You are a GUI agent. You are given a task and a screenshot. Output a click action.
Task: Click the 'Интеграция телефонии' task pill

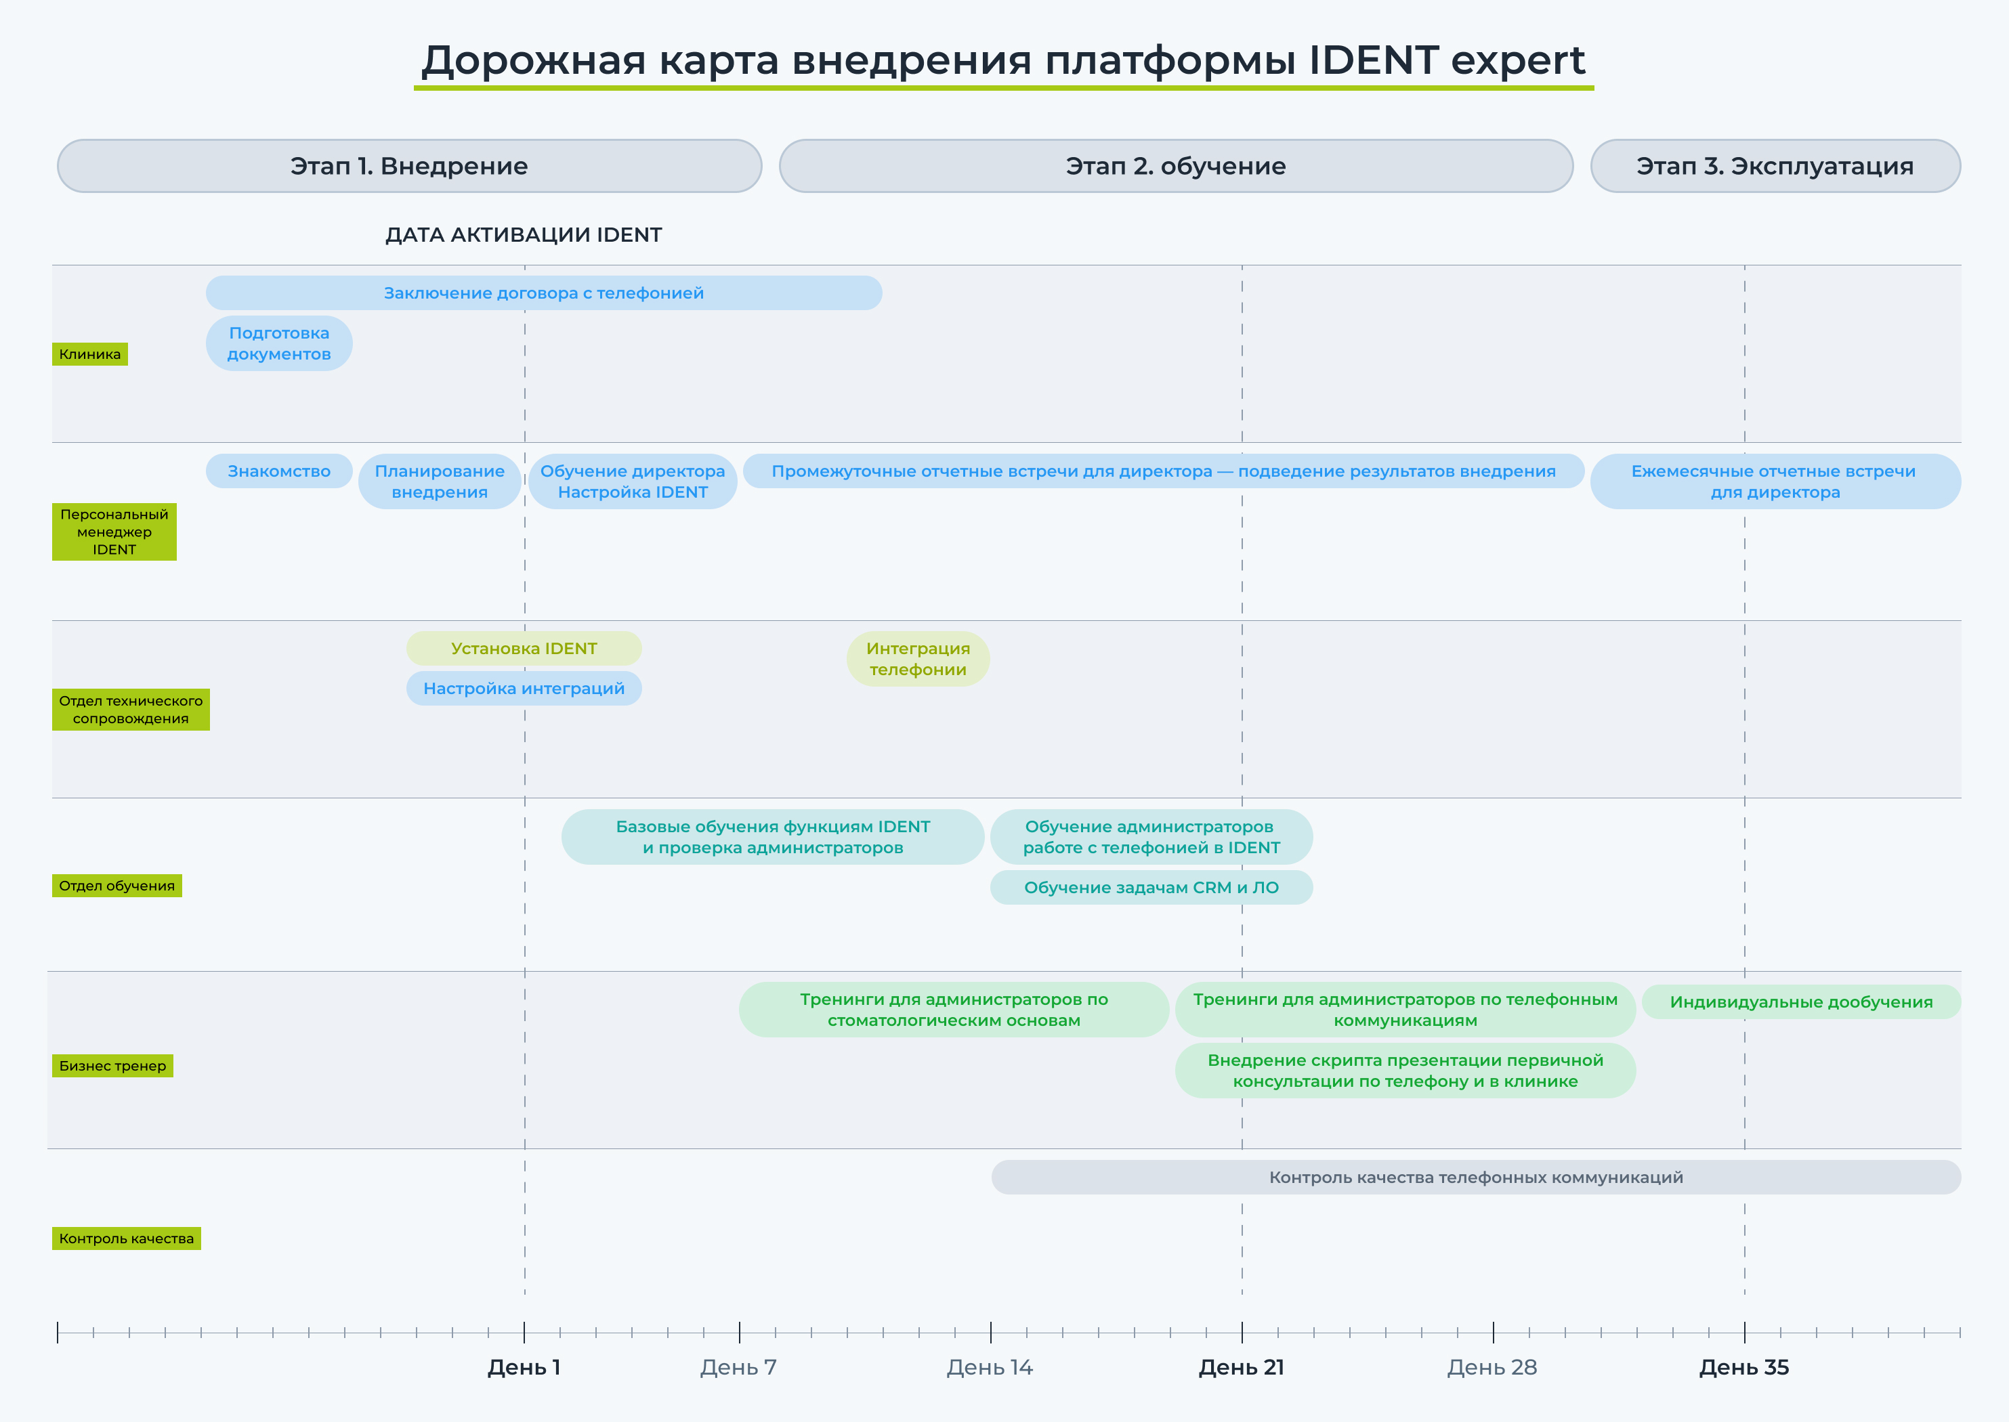tap(918, 658)
